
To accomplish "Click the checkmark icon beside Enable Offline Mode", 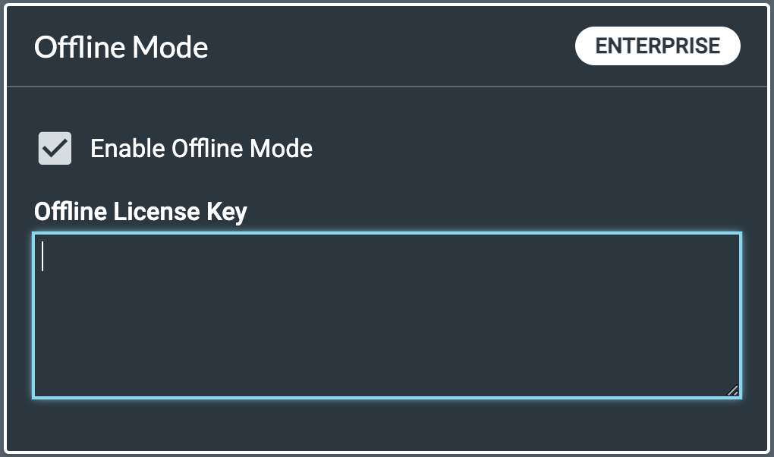I will click(x=55, y=148).
